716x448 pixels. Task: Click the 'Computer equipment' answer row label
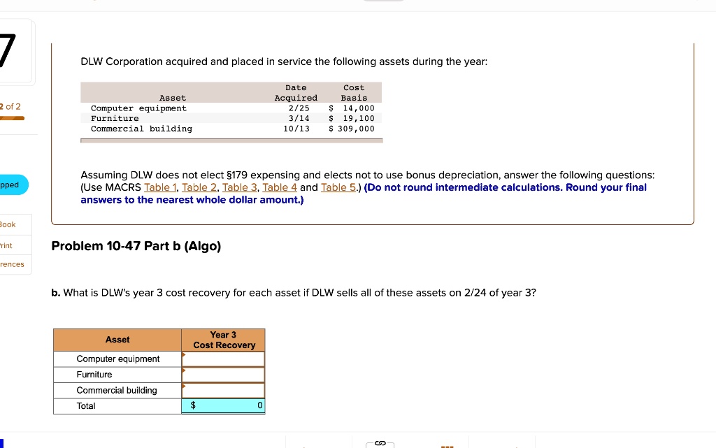(117, 359)
